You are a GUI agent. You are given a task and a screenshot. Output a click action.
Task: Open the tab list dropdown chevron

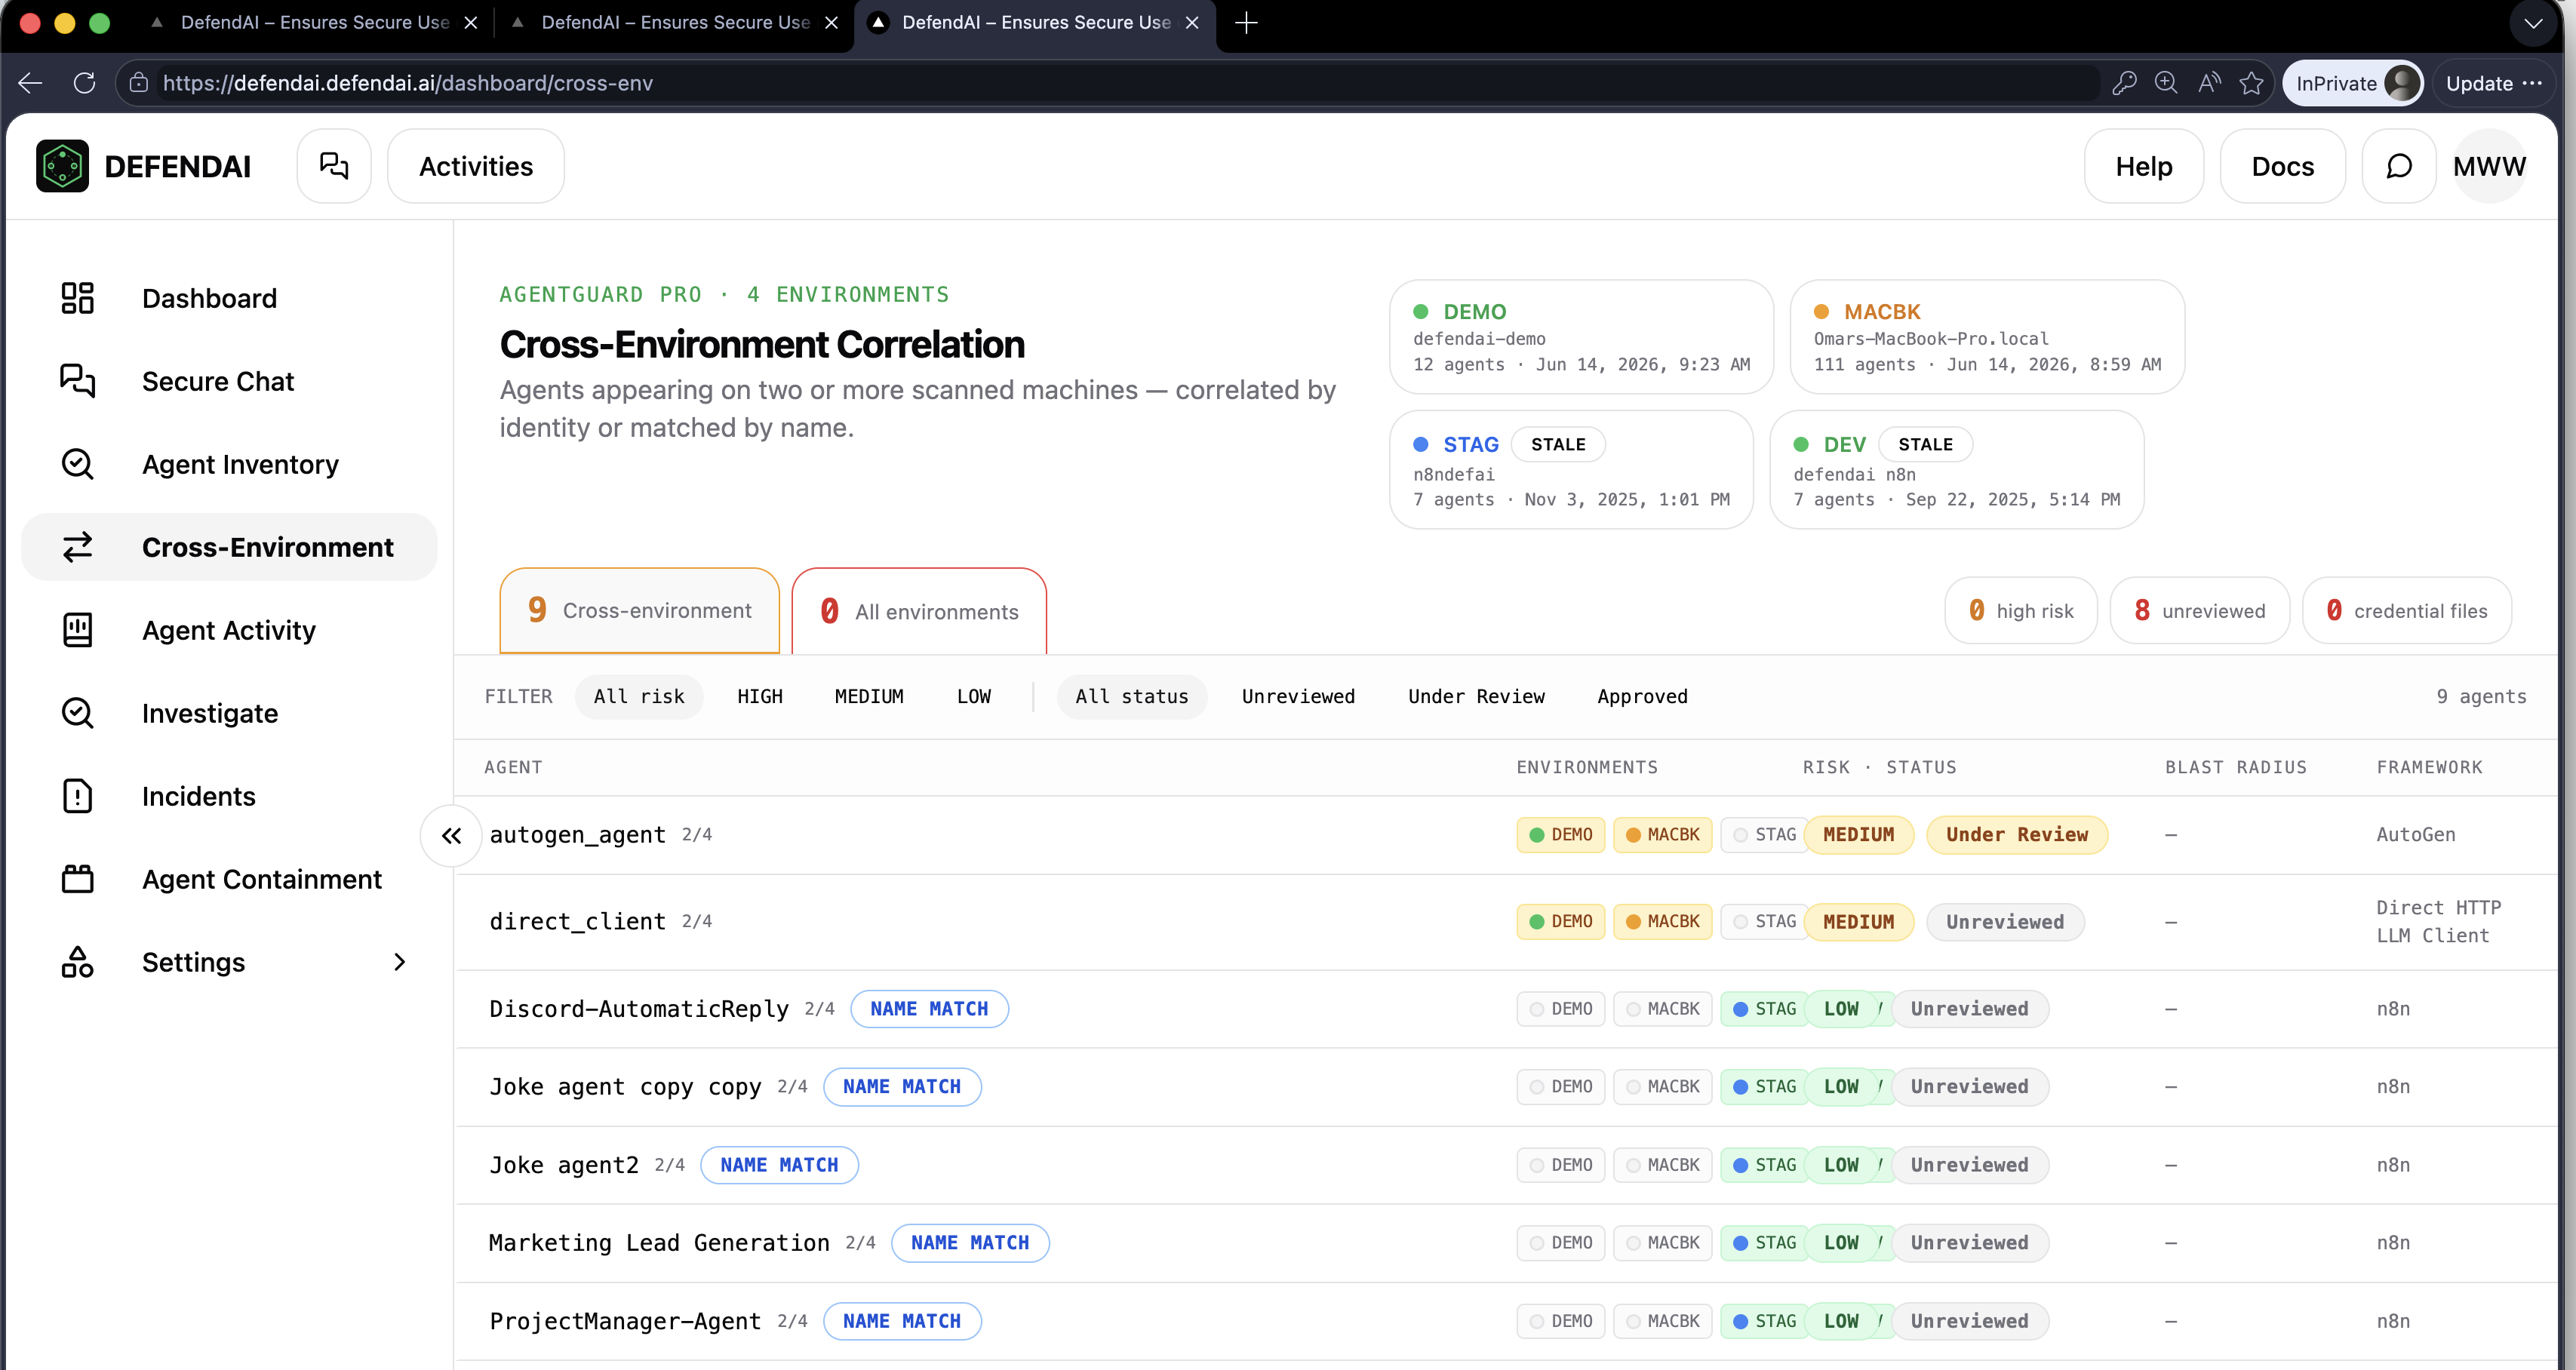(2532, 22)
